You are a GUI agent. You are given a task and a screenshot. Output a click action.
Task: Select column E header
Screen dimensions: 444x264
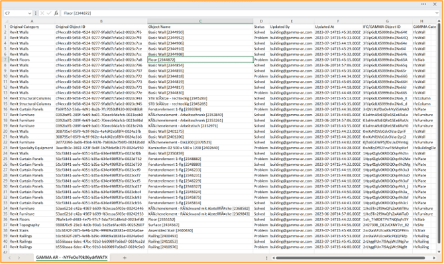click(292, 21)
